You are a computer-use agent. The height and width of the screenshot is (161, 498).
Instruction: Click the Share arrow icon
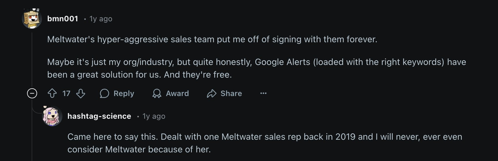pos(212,93)
